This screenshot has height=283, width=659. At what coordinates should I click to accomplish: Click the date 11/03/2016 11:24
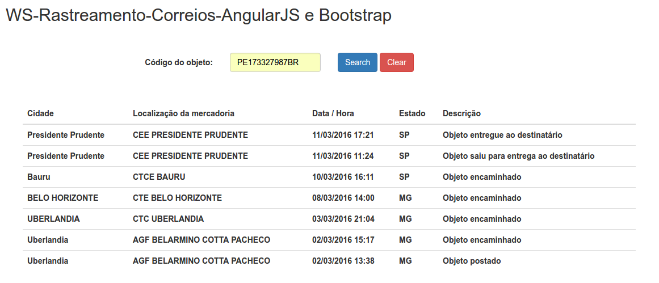[x=343, y=156]
